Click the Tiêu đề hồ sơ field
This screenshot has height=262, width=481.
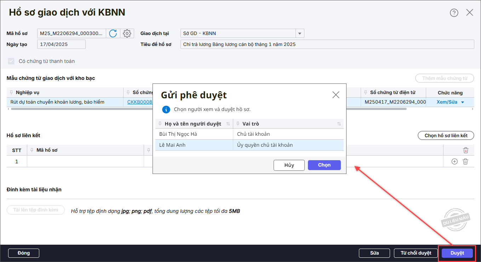click(327, 44)
